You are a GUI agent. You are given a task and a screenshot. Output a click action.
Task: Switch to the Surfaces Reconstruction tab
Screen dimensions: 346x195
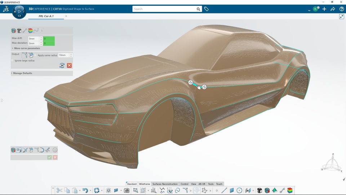tap(165, 184)
